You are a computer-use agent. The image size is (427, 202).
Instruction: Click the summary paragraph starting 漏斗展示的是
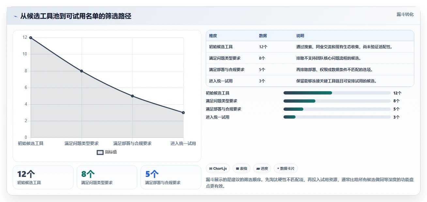coord(310,183)
